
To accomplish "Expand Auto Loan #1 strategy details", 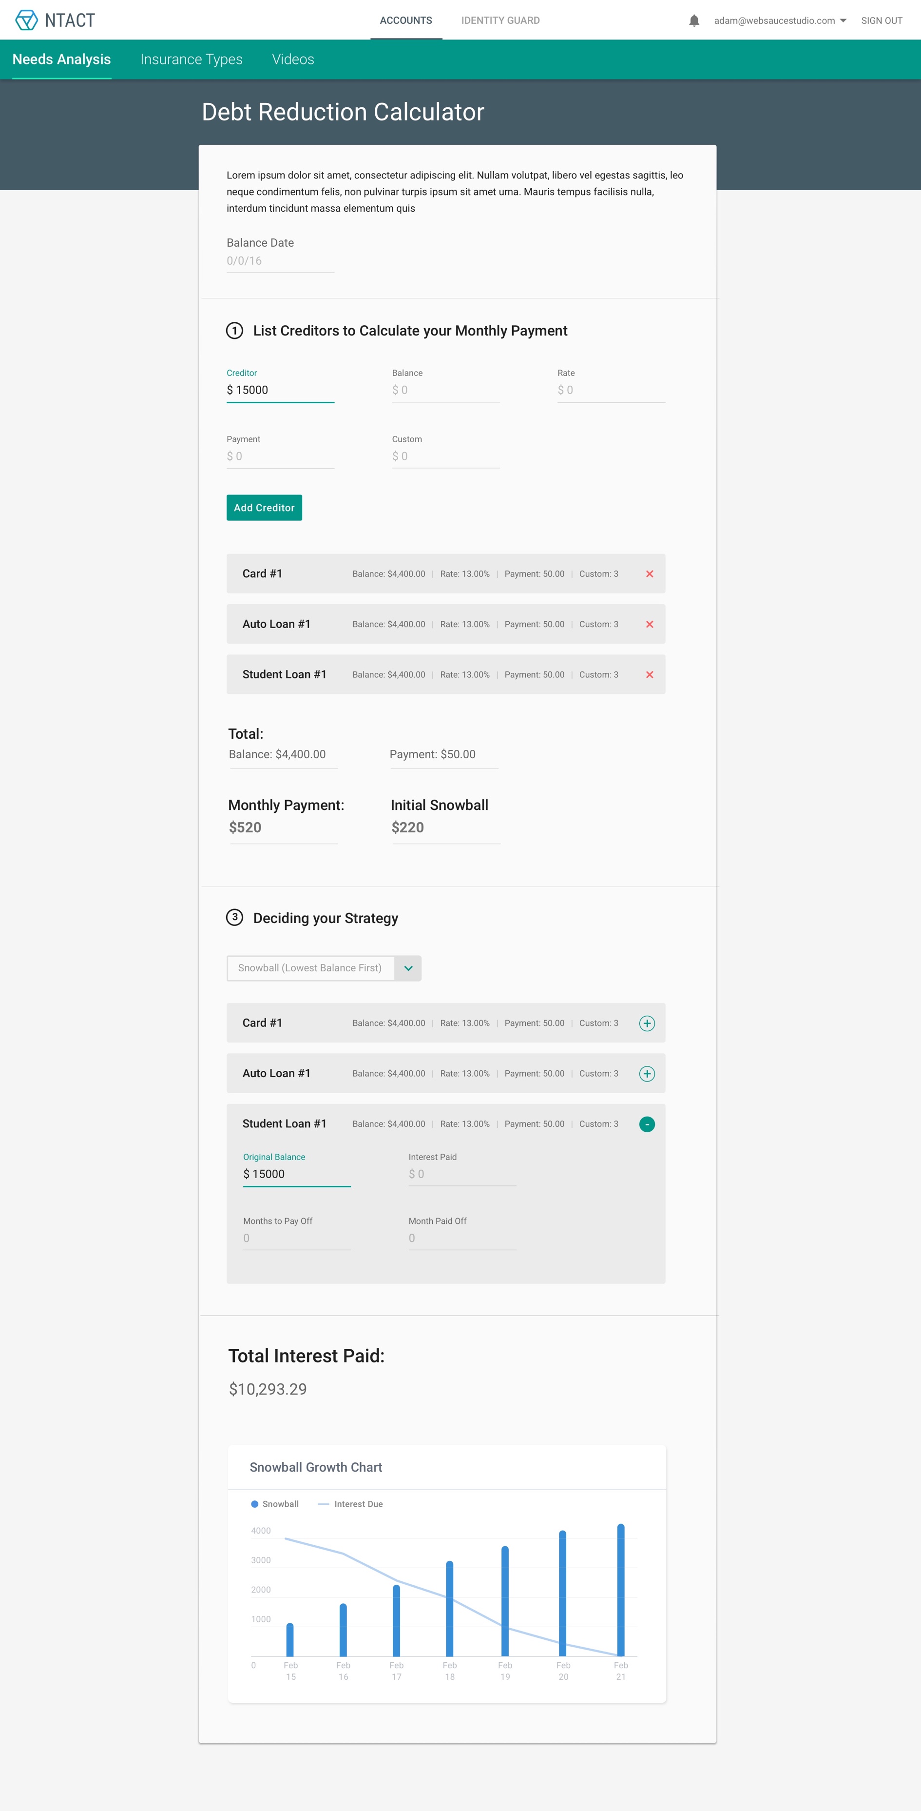I will pos(647,1074).
